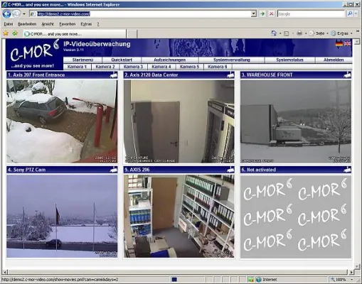The image size is (362, 284).
Task: Open the search provider dropdown arrow
Action: [x=356, y=14]
